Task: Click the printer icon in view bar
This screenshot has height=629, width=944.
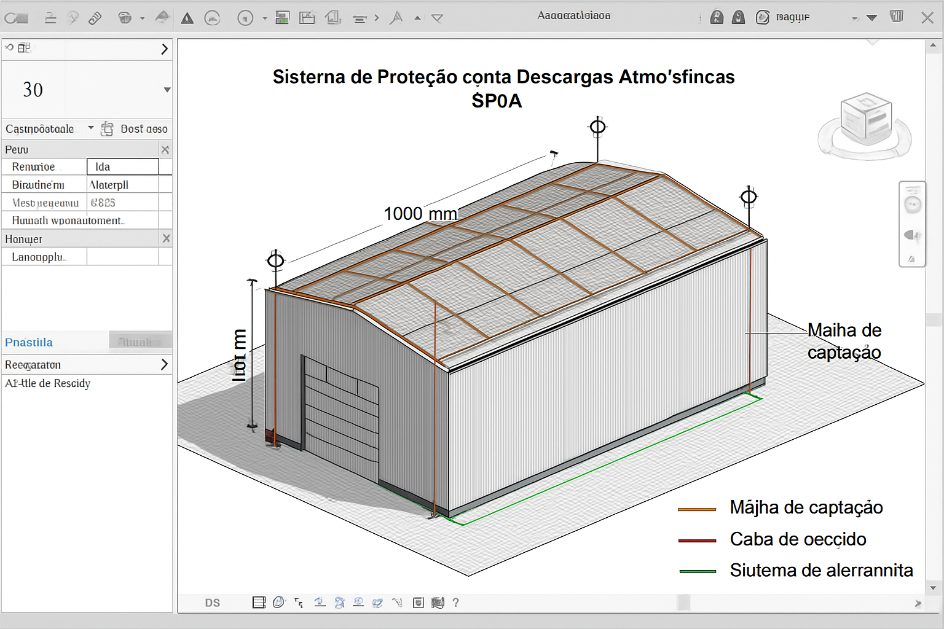Action: [x=438, y=603]
